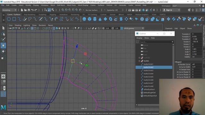Undo the last action icon
This screenshot has height=115, width=205.
pos(32,10)
